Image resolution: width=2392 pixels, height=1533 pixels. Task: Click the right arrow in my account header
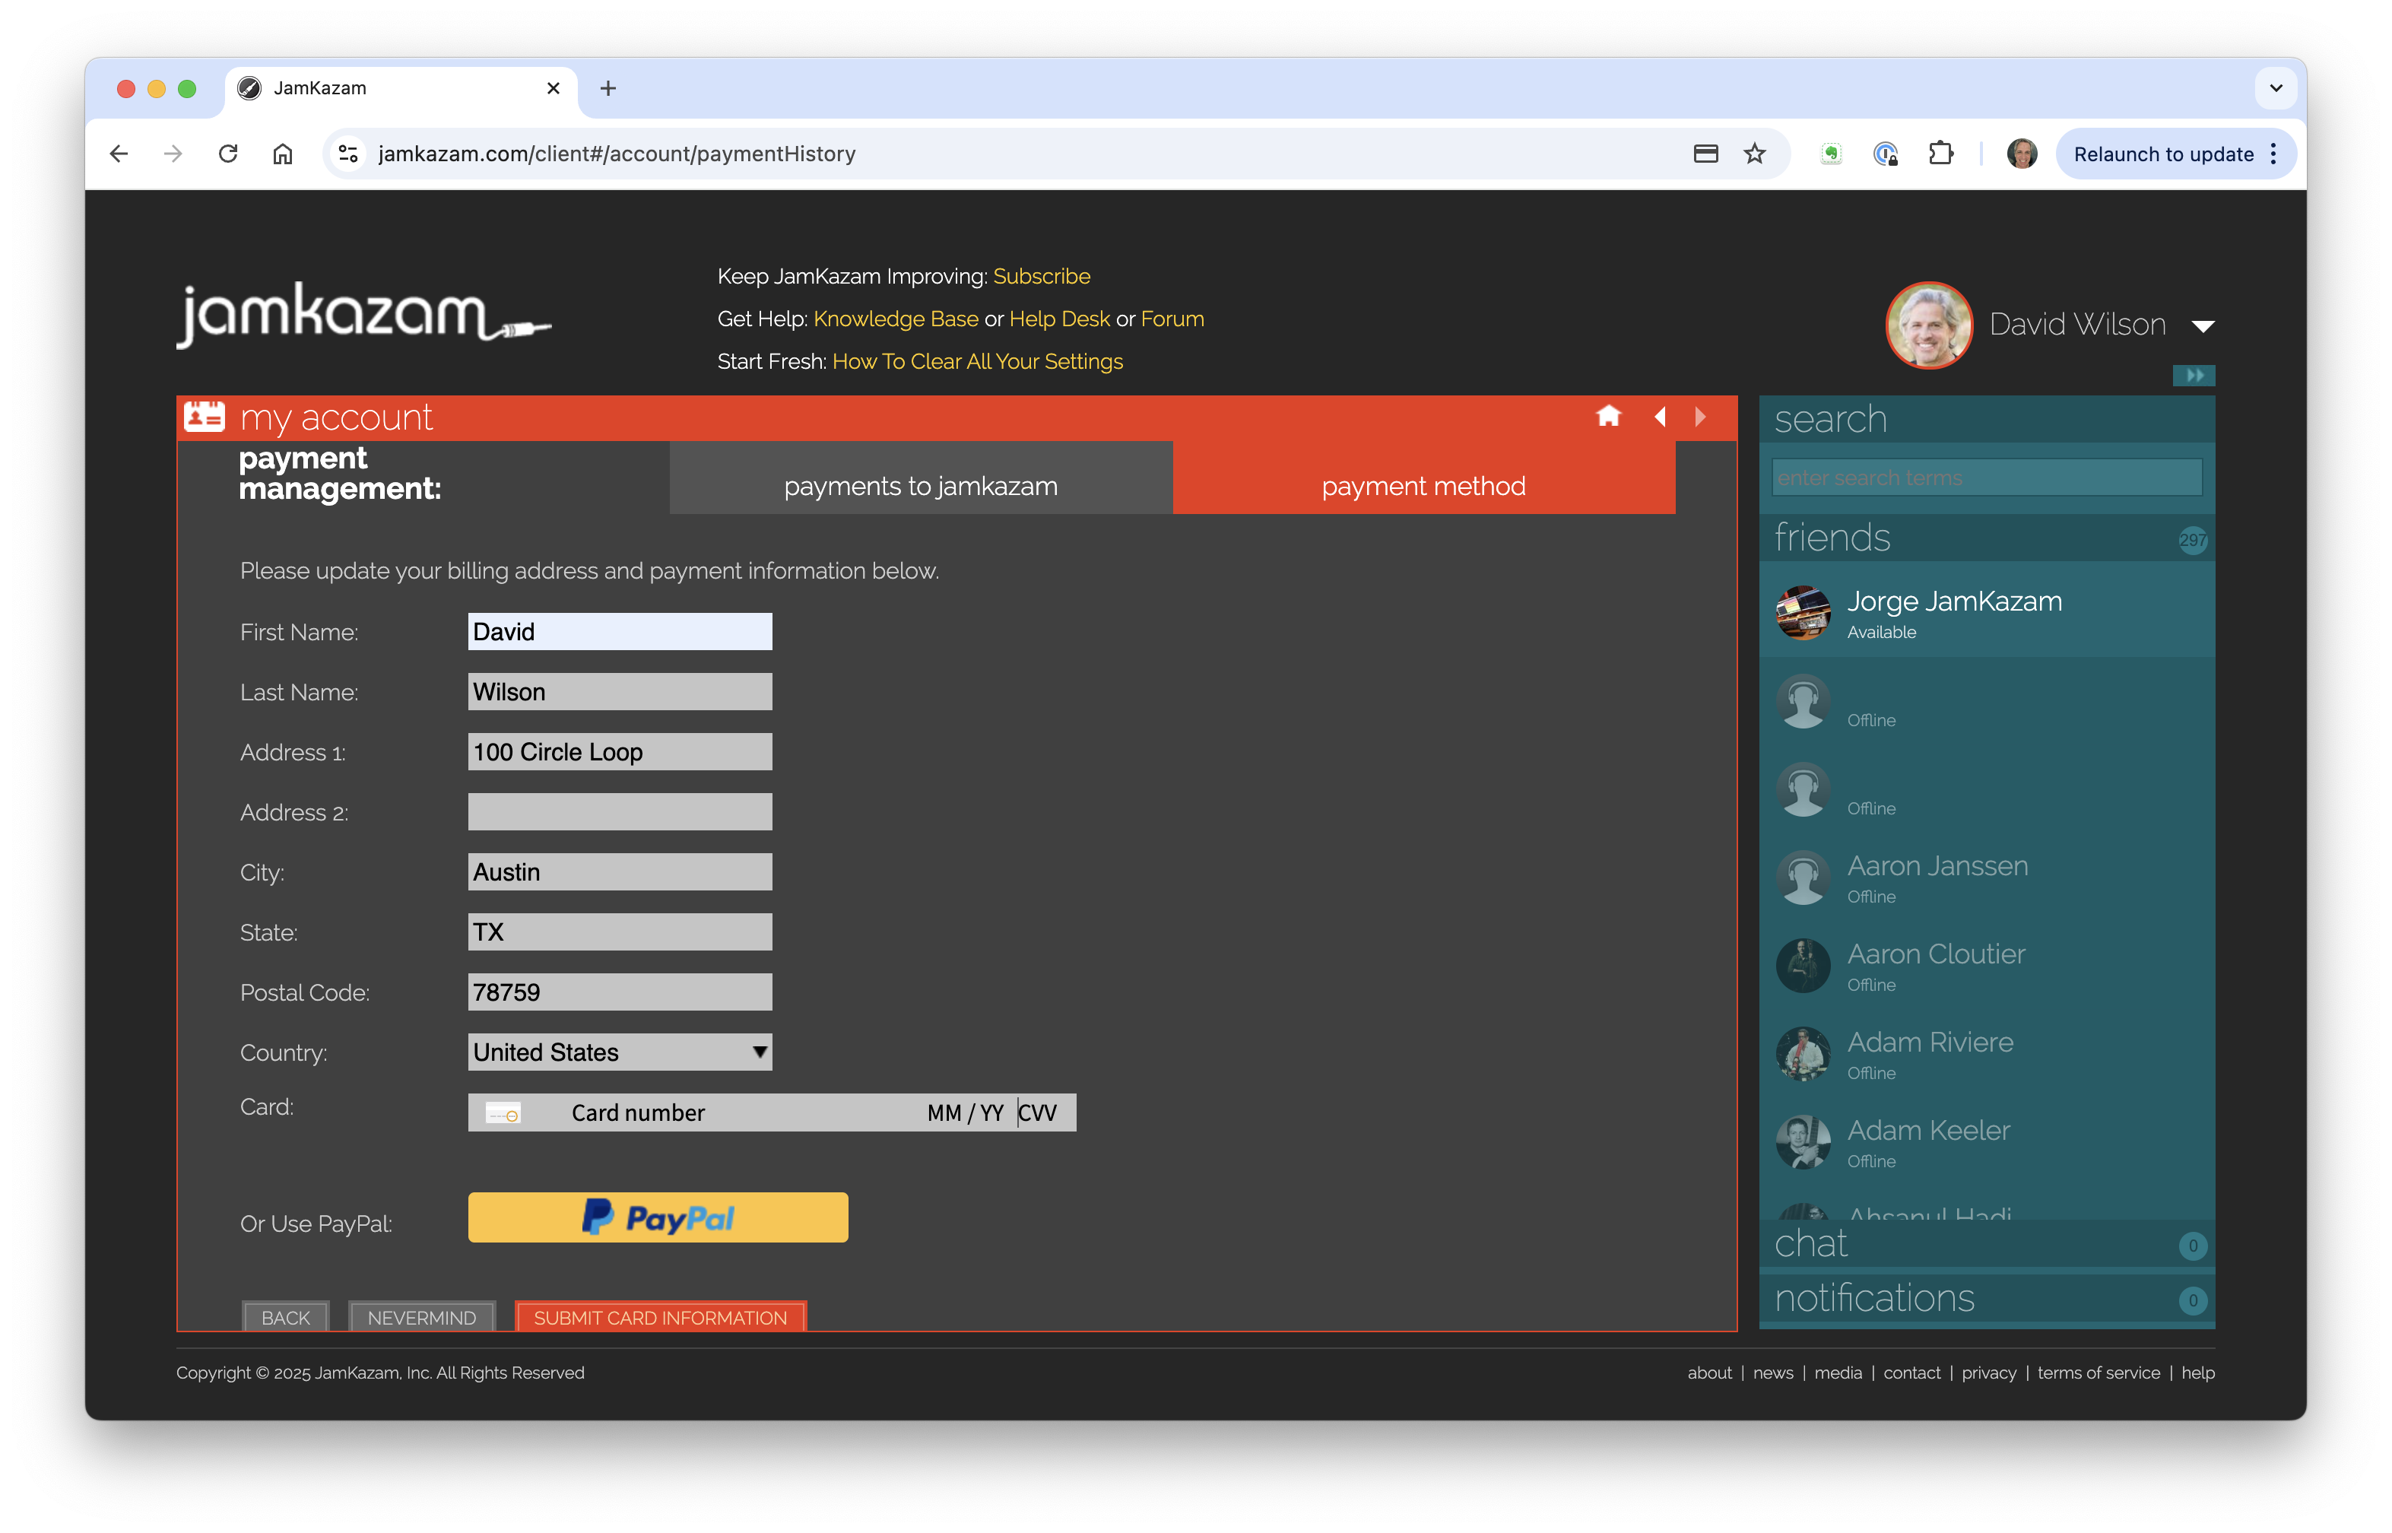[1700, 416]
